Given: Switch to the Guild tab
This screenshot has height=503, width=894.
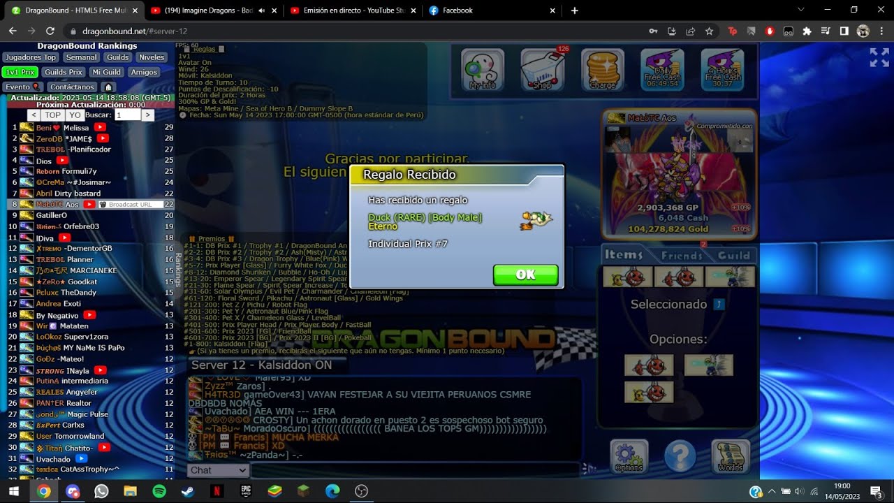Looking at the screenshot, I should (x=734, y=256).
